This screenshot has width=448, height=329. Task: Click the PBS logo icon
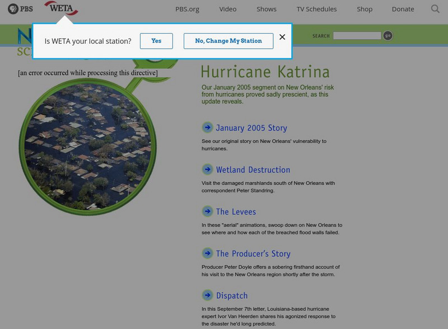coord(20,9)
